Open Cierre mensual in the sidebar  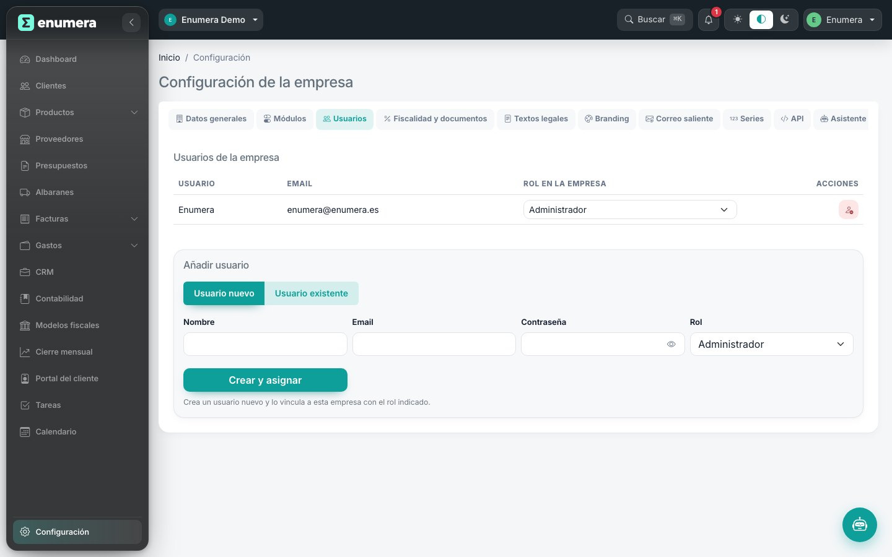click(x=77, y=352)
